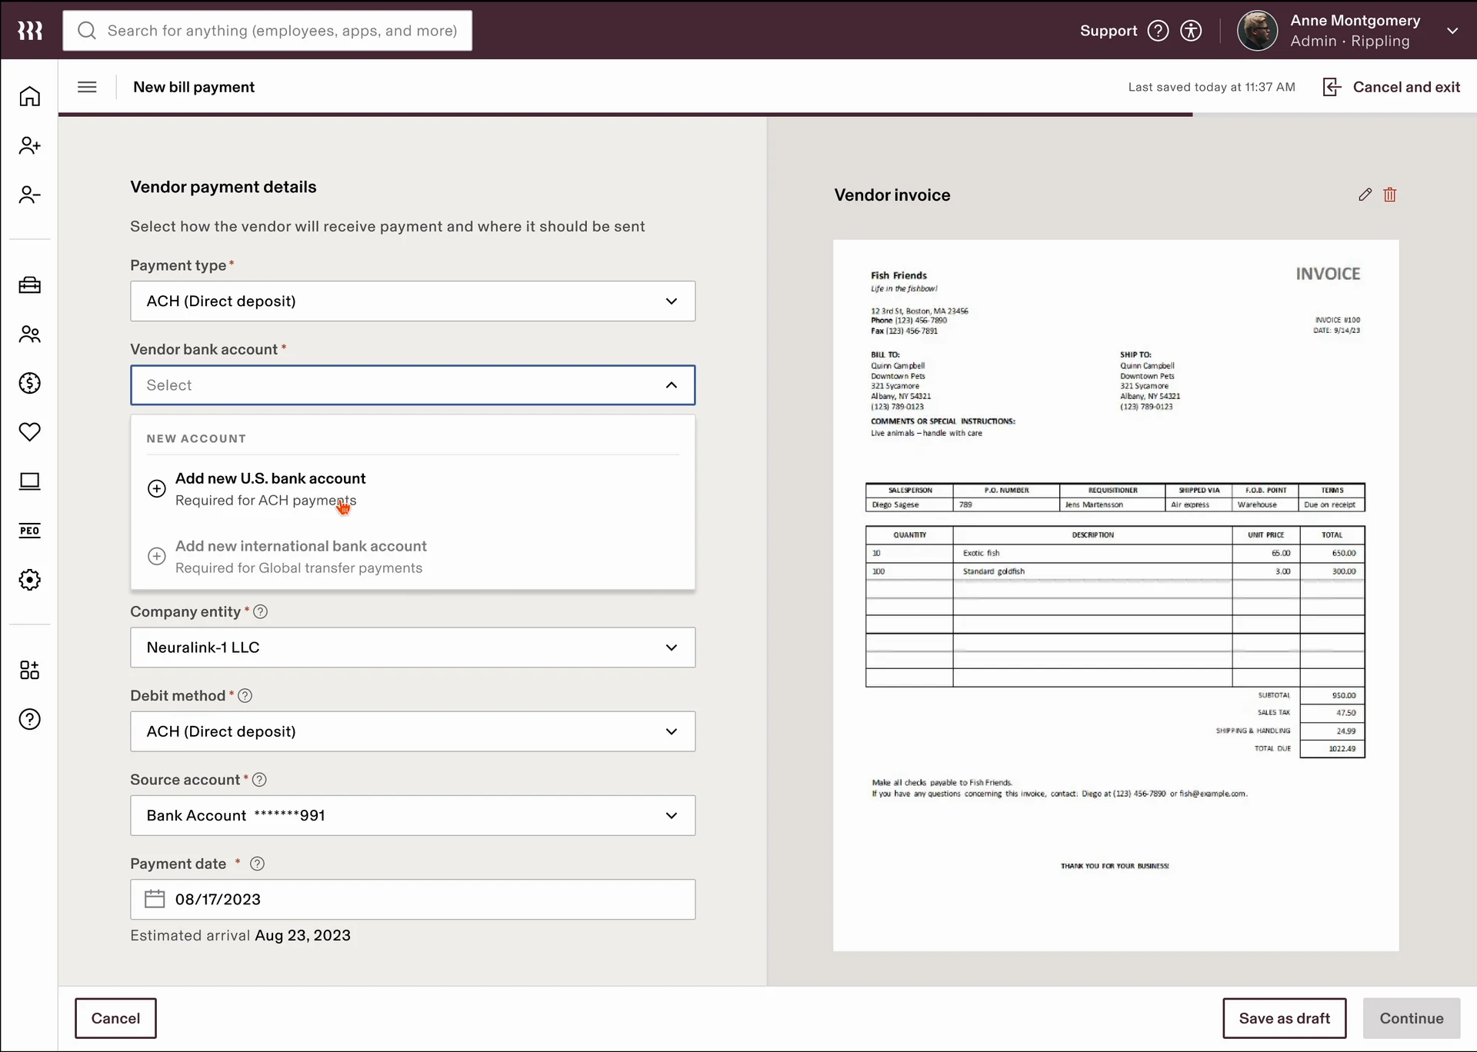Click Cancel and exit
Viewport: 1477px width, 1052px height.
[x=1391, y=87]
